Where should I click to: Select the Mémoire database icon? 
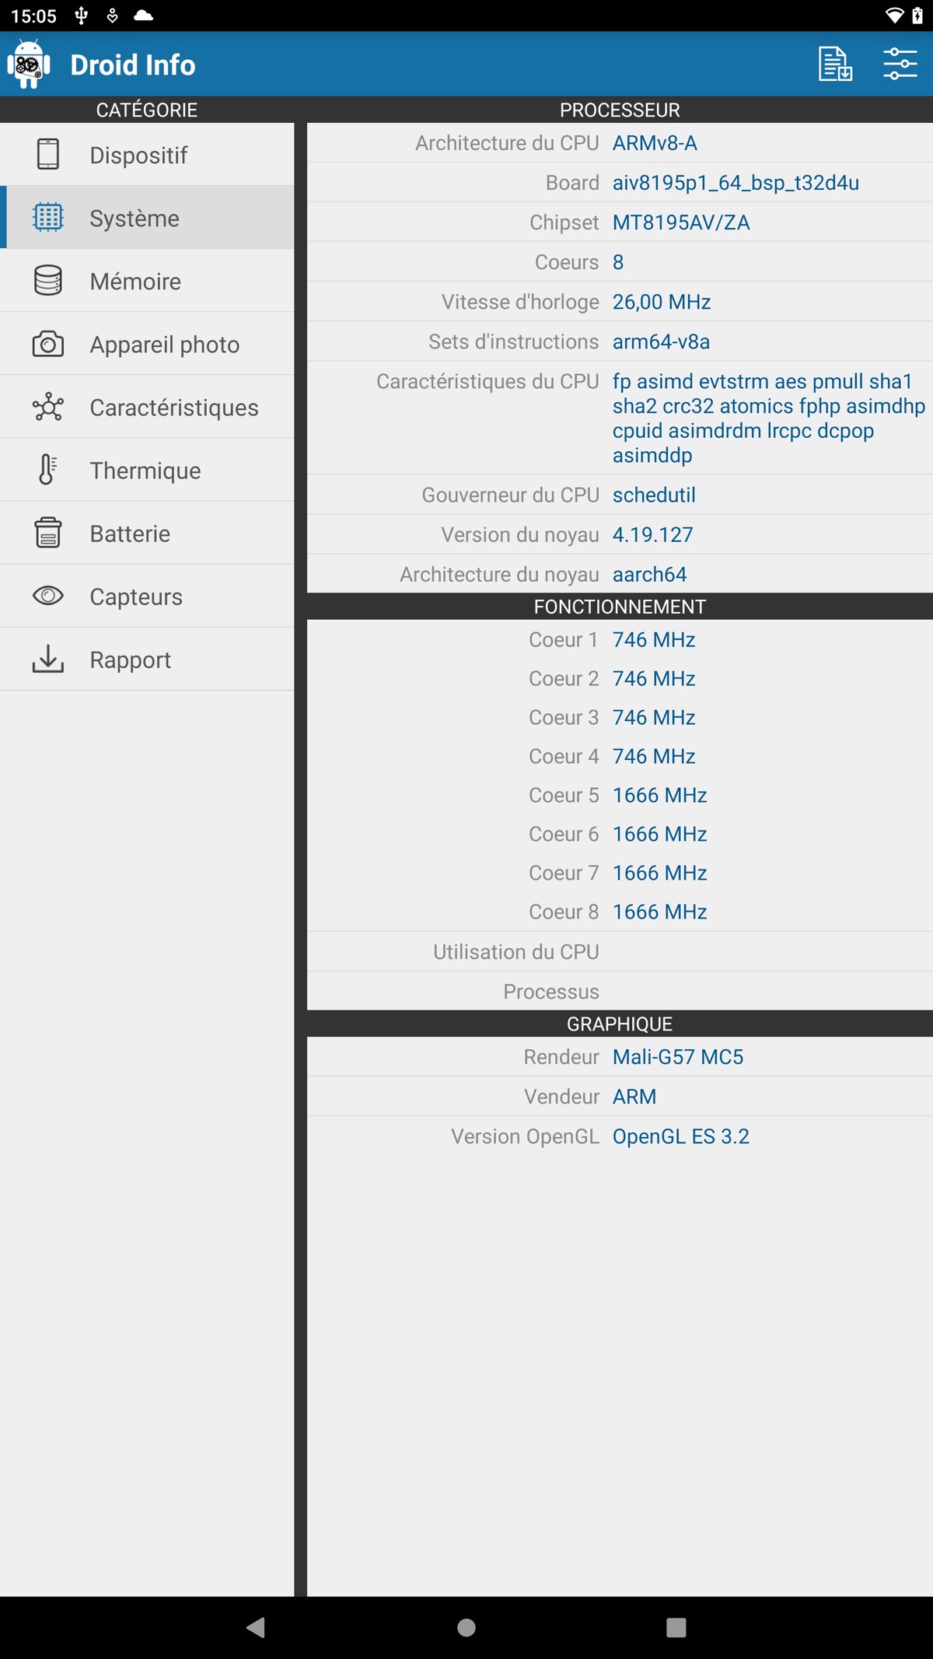48,281
